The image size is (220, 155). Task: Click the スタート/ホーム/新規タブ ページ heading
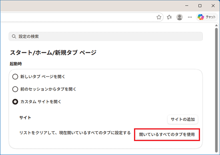tap(53, 53)
